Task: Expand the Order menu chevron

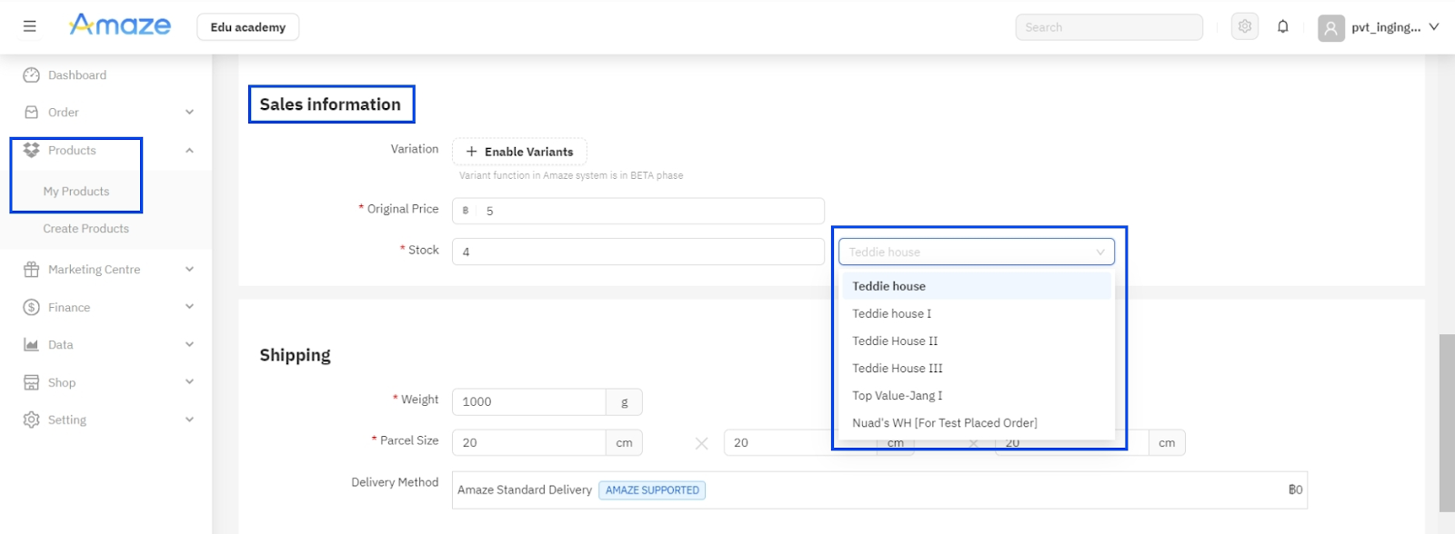Action: coord(189,113)
